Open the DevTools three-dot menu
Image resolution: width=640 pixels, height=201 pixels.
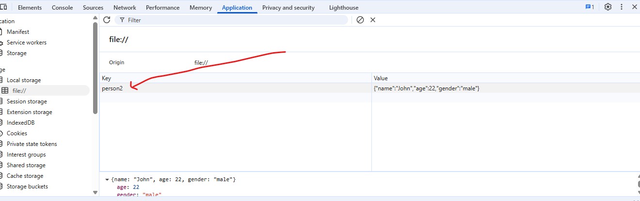[x=622, y=7]
